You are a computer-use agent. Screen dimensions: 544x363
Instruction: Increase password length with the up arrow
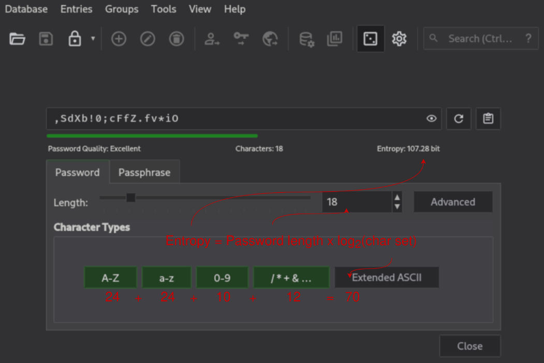[x=397, y=198]
